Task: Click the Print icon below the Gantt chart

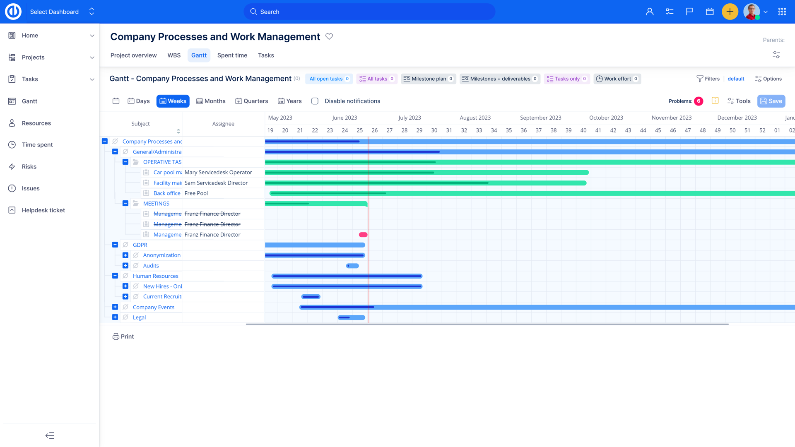Action: [116, 336]
